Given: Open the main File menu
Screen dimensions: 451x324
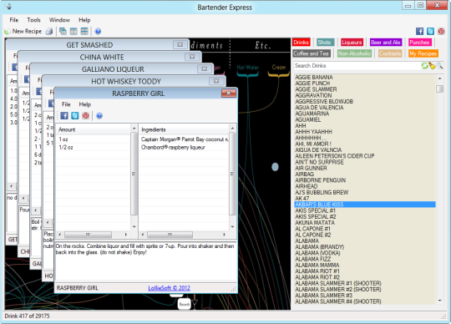Looking at the screenshot, I should [14, 20].
